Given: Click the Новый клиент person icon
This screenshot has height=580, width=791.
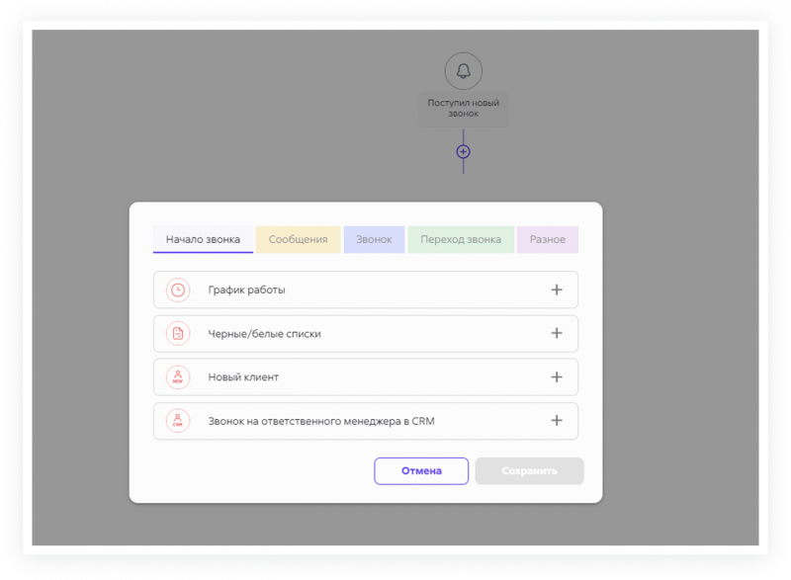Looking at the screenshot, I should tap(177, 377).
